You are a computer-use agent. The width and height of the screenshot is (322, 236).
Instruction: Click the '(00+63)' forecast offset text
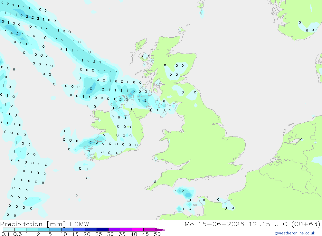click(306, 224)
